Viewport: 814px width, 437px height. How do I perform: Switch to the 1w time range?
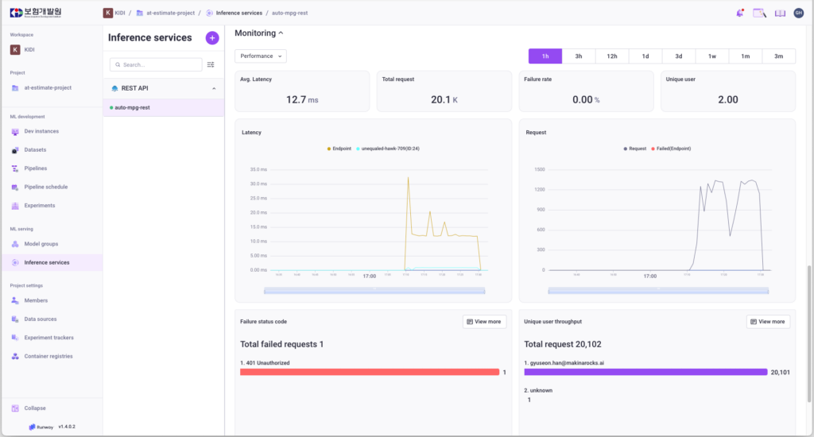[711, 56]
